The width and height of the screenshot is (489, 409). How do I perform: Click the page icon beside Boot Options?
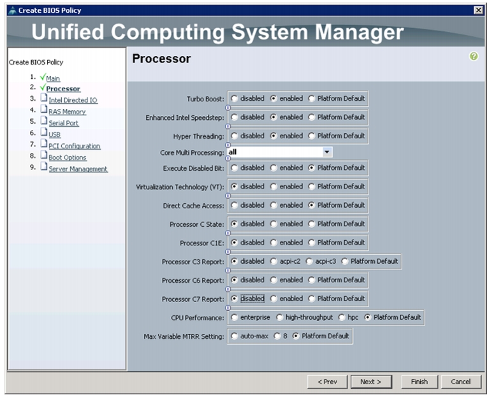click(x=44, y=155)
